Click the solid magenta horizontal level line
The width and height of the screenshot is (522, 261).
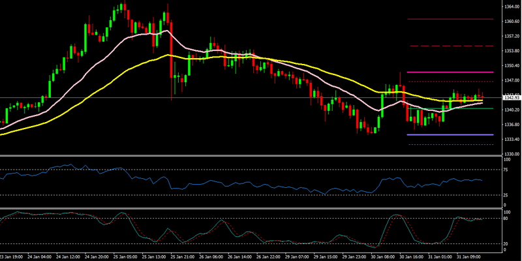[450, 72]
